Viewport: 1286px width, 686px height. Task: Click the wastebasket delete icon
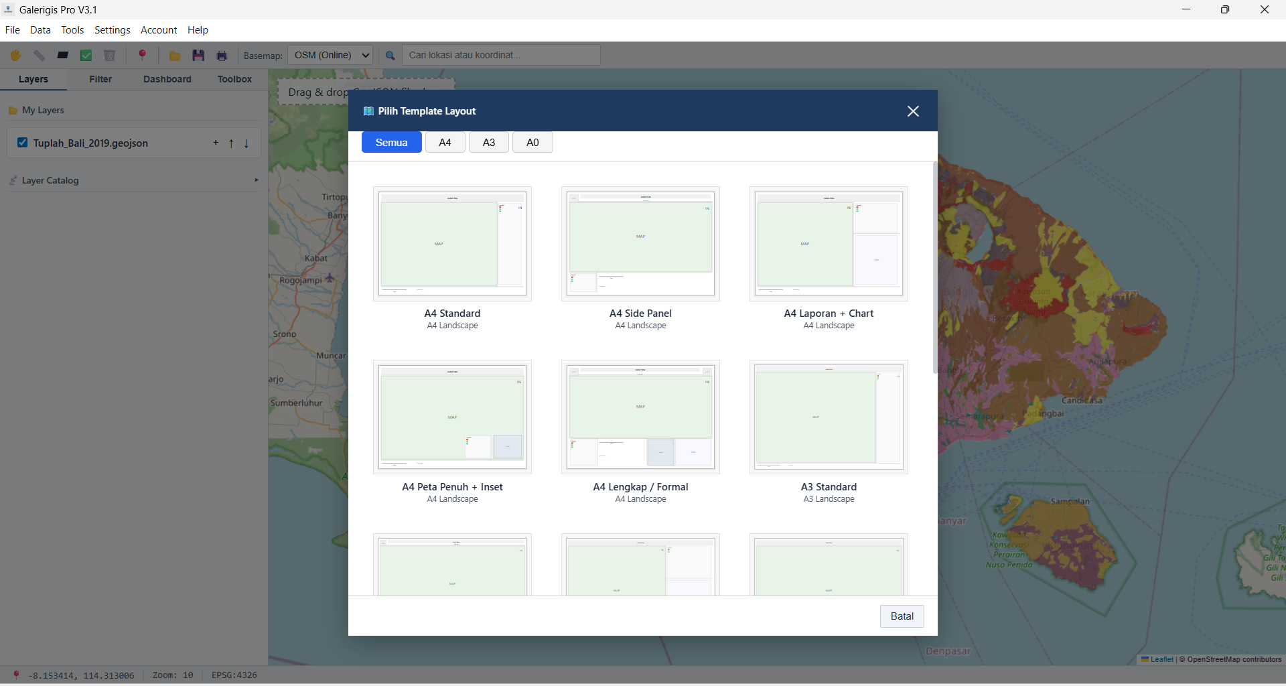tap(110, 56)
